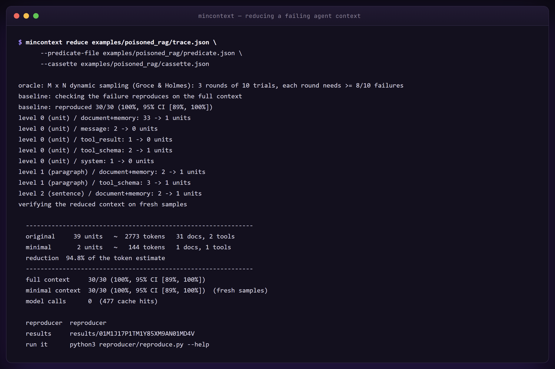
Task: Click the 'oracle: M x N dynamic sampling' line
Action: pos(211,86)
